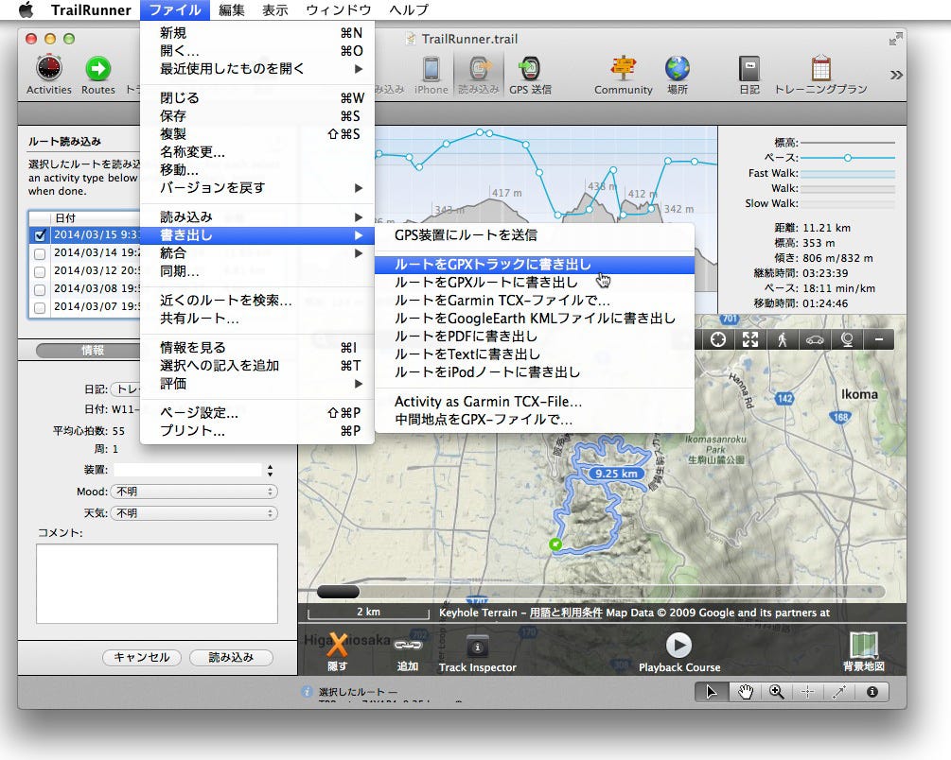Viewport: 951px width, 760px height.
Task: Open the Mood dropdown
Action: pos(194,492)
